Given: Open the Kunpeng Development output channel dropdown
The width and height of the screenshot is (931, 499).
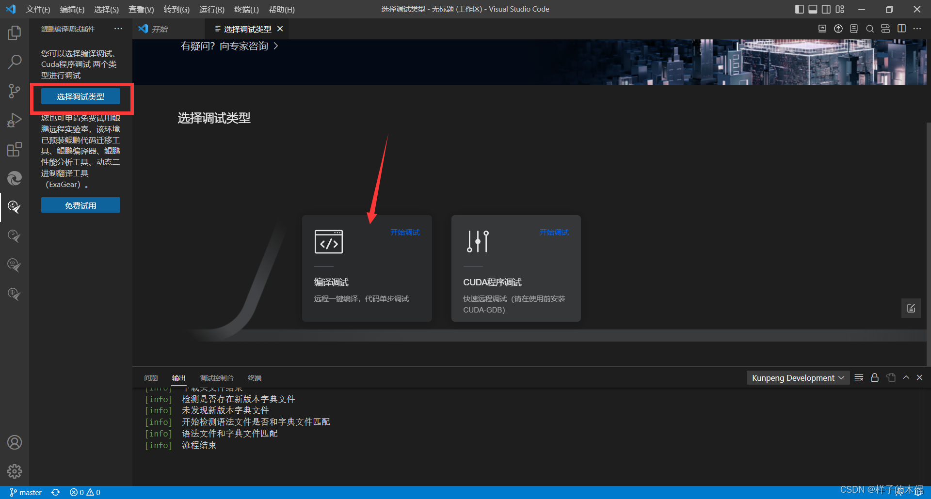Looking at the screenshot, I should click(x=798, y=378).
